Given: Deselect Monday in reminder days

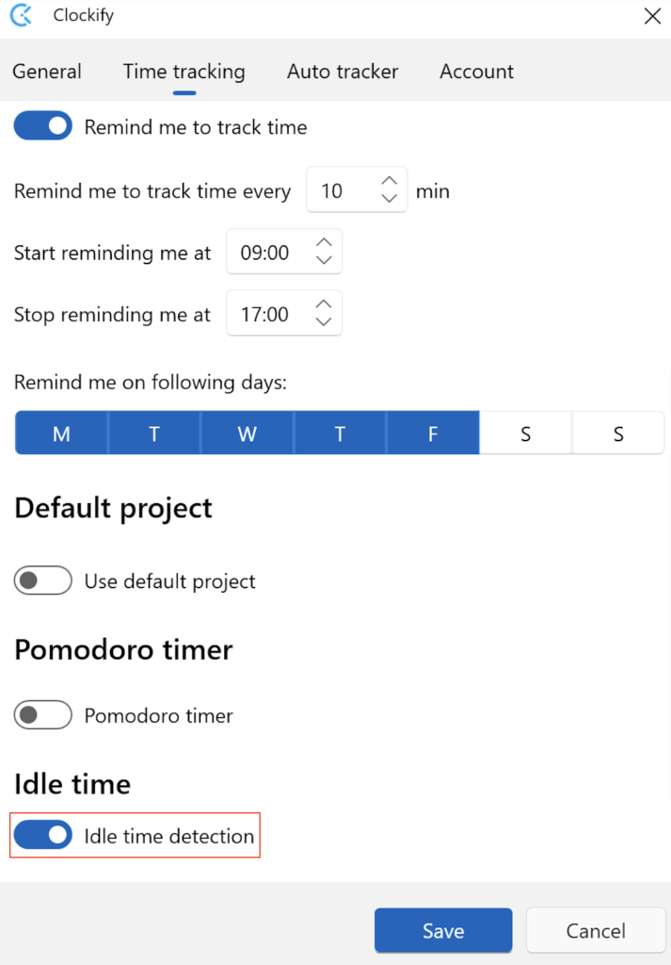Looking at the screenshot, I should (x=61, y=433).
